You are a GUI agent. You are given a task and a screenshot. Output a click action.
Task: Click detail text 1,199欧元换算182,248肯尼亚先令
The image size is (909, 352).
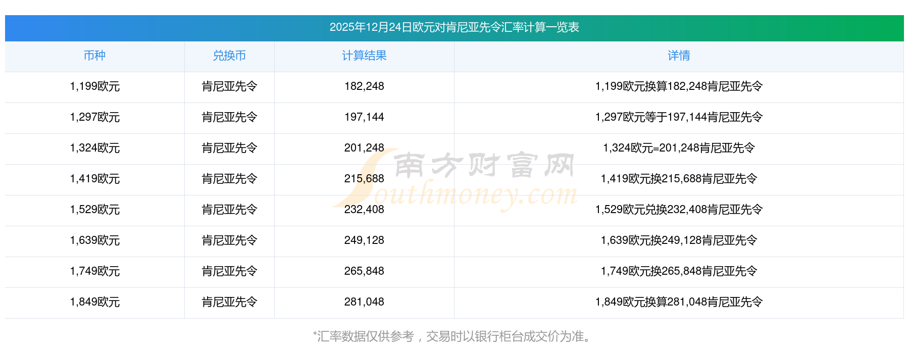pyautogui.click(x=679, y=86)
